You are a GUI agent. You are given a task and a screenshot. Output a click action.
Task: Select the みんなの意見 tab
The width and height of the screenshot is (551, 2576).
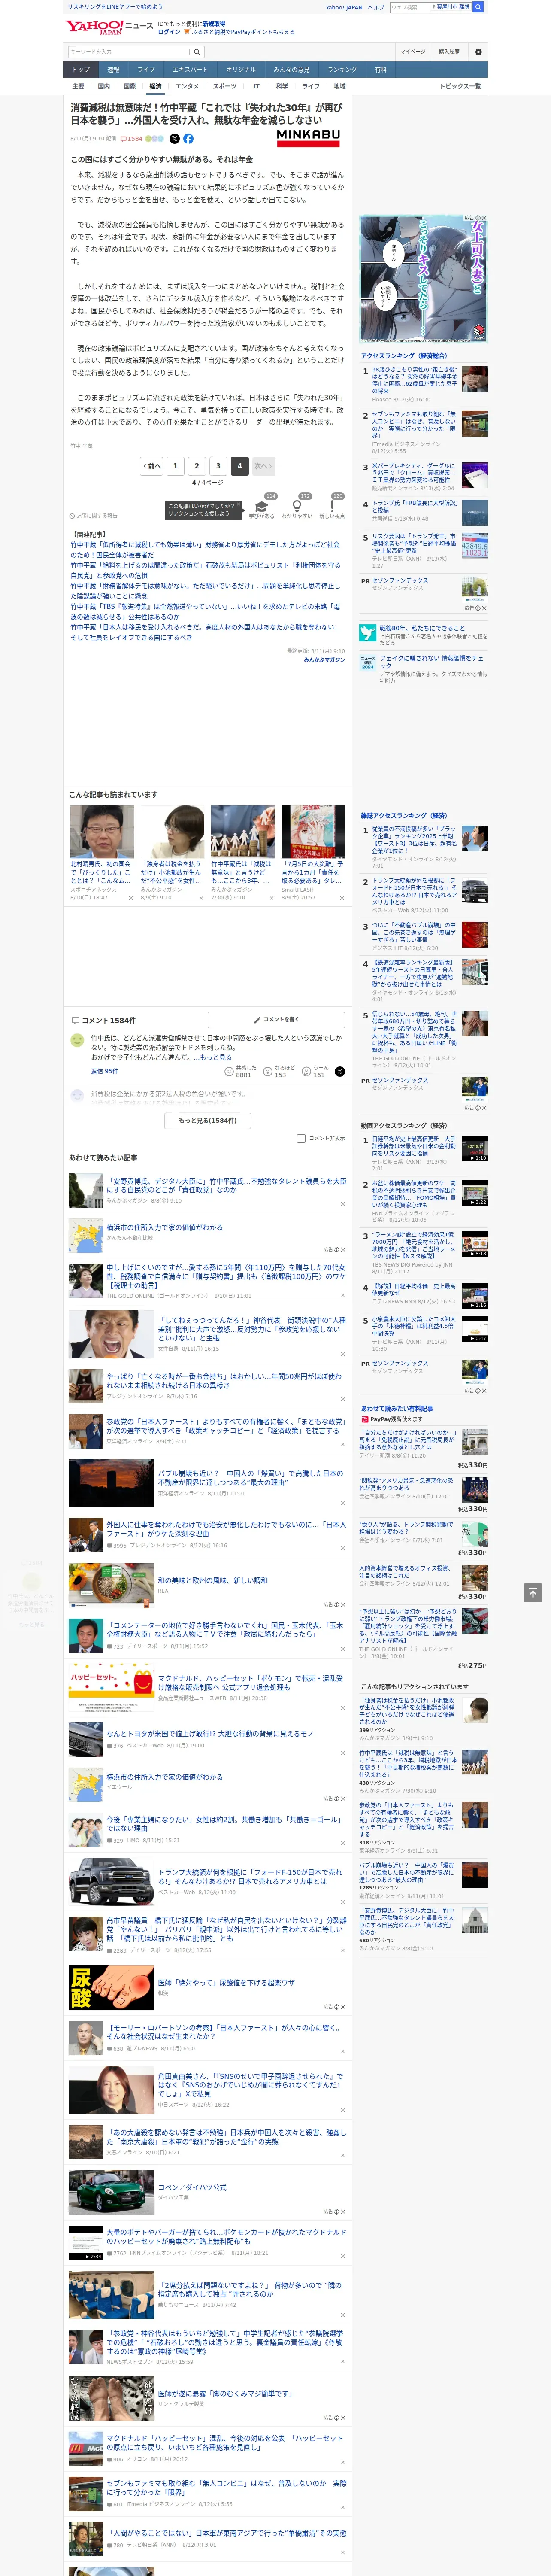coord(292,70)
